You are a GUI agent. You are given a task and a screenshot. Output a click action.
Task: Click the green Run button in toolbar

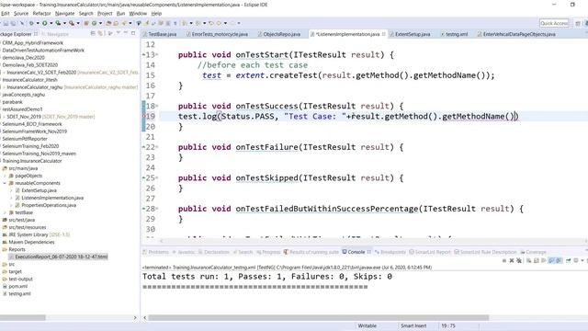(x=45, y=23)
